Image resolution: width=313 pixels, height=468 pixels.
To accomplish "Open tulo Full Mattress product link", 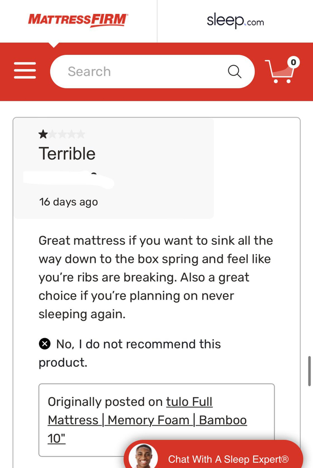I will click(x=147, y=420).
